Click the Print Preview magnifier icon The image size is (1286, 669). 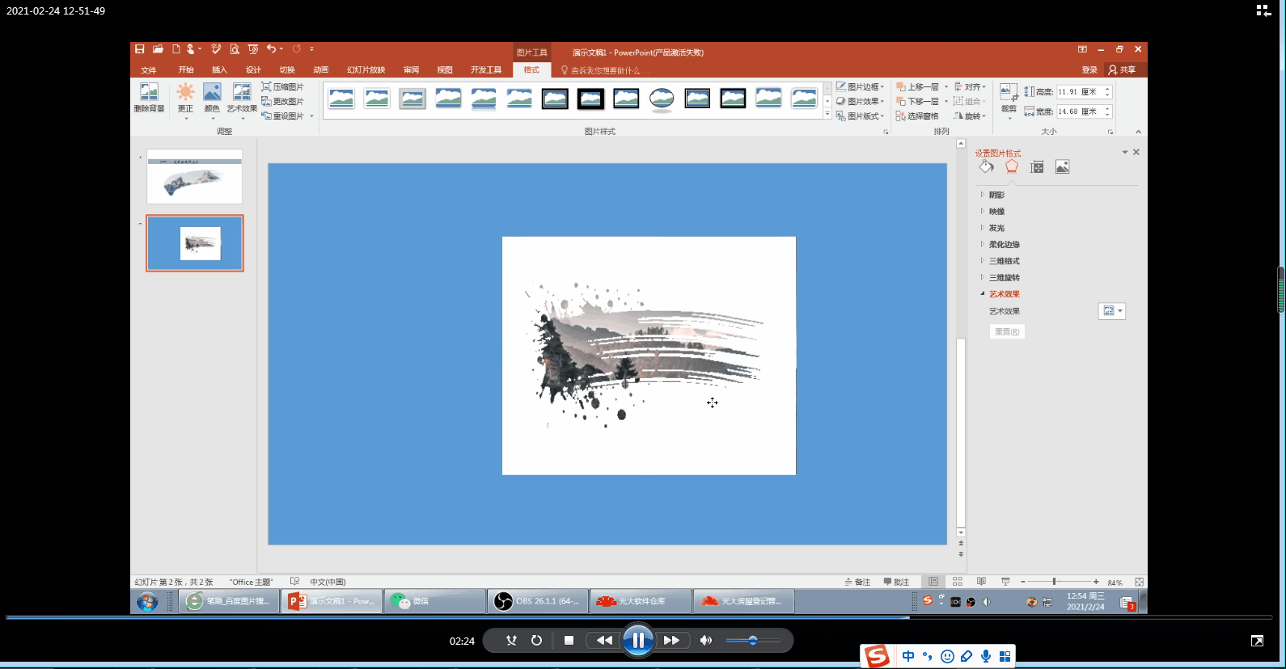(235, 49)
